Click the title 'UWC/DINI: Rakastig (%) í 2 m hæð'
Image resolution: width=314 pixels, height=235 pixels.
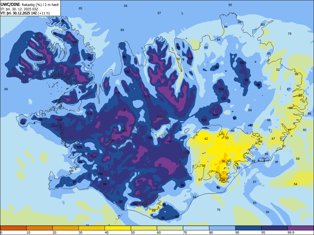[30, 4]
